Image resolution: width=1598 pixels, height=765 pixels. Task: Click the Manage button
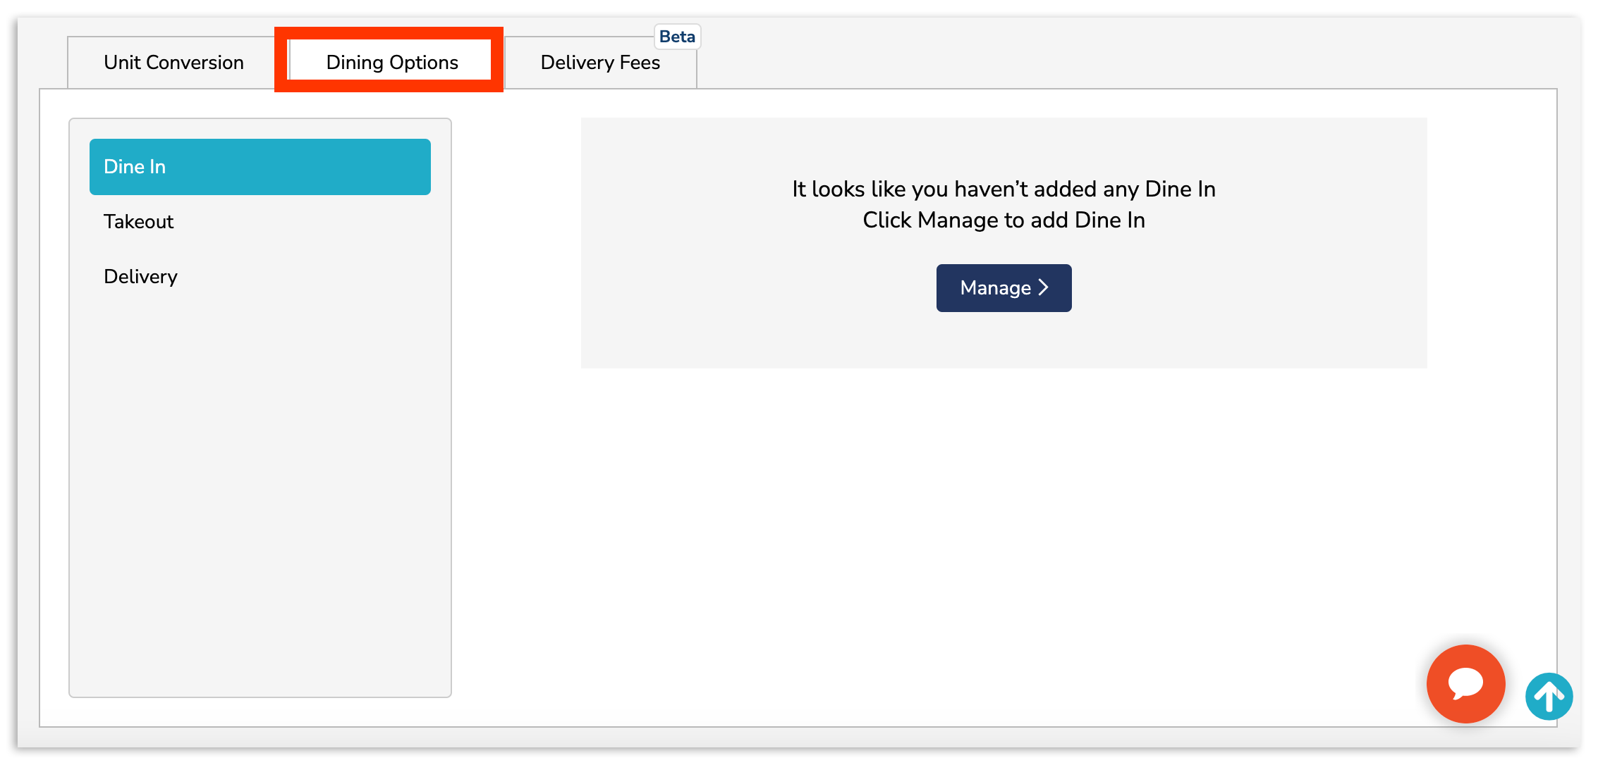(x=1004, y=287)
